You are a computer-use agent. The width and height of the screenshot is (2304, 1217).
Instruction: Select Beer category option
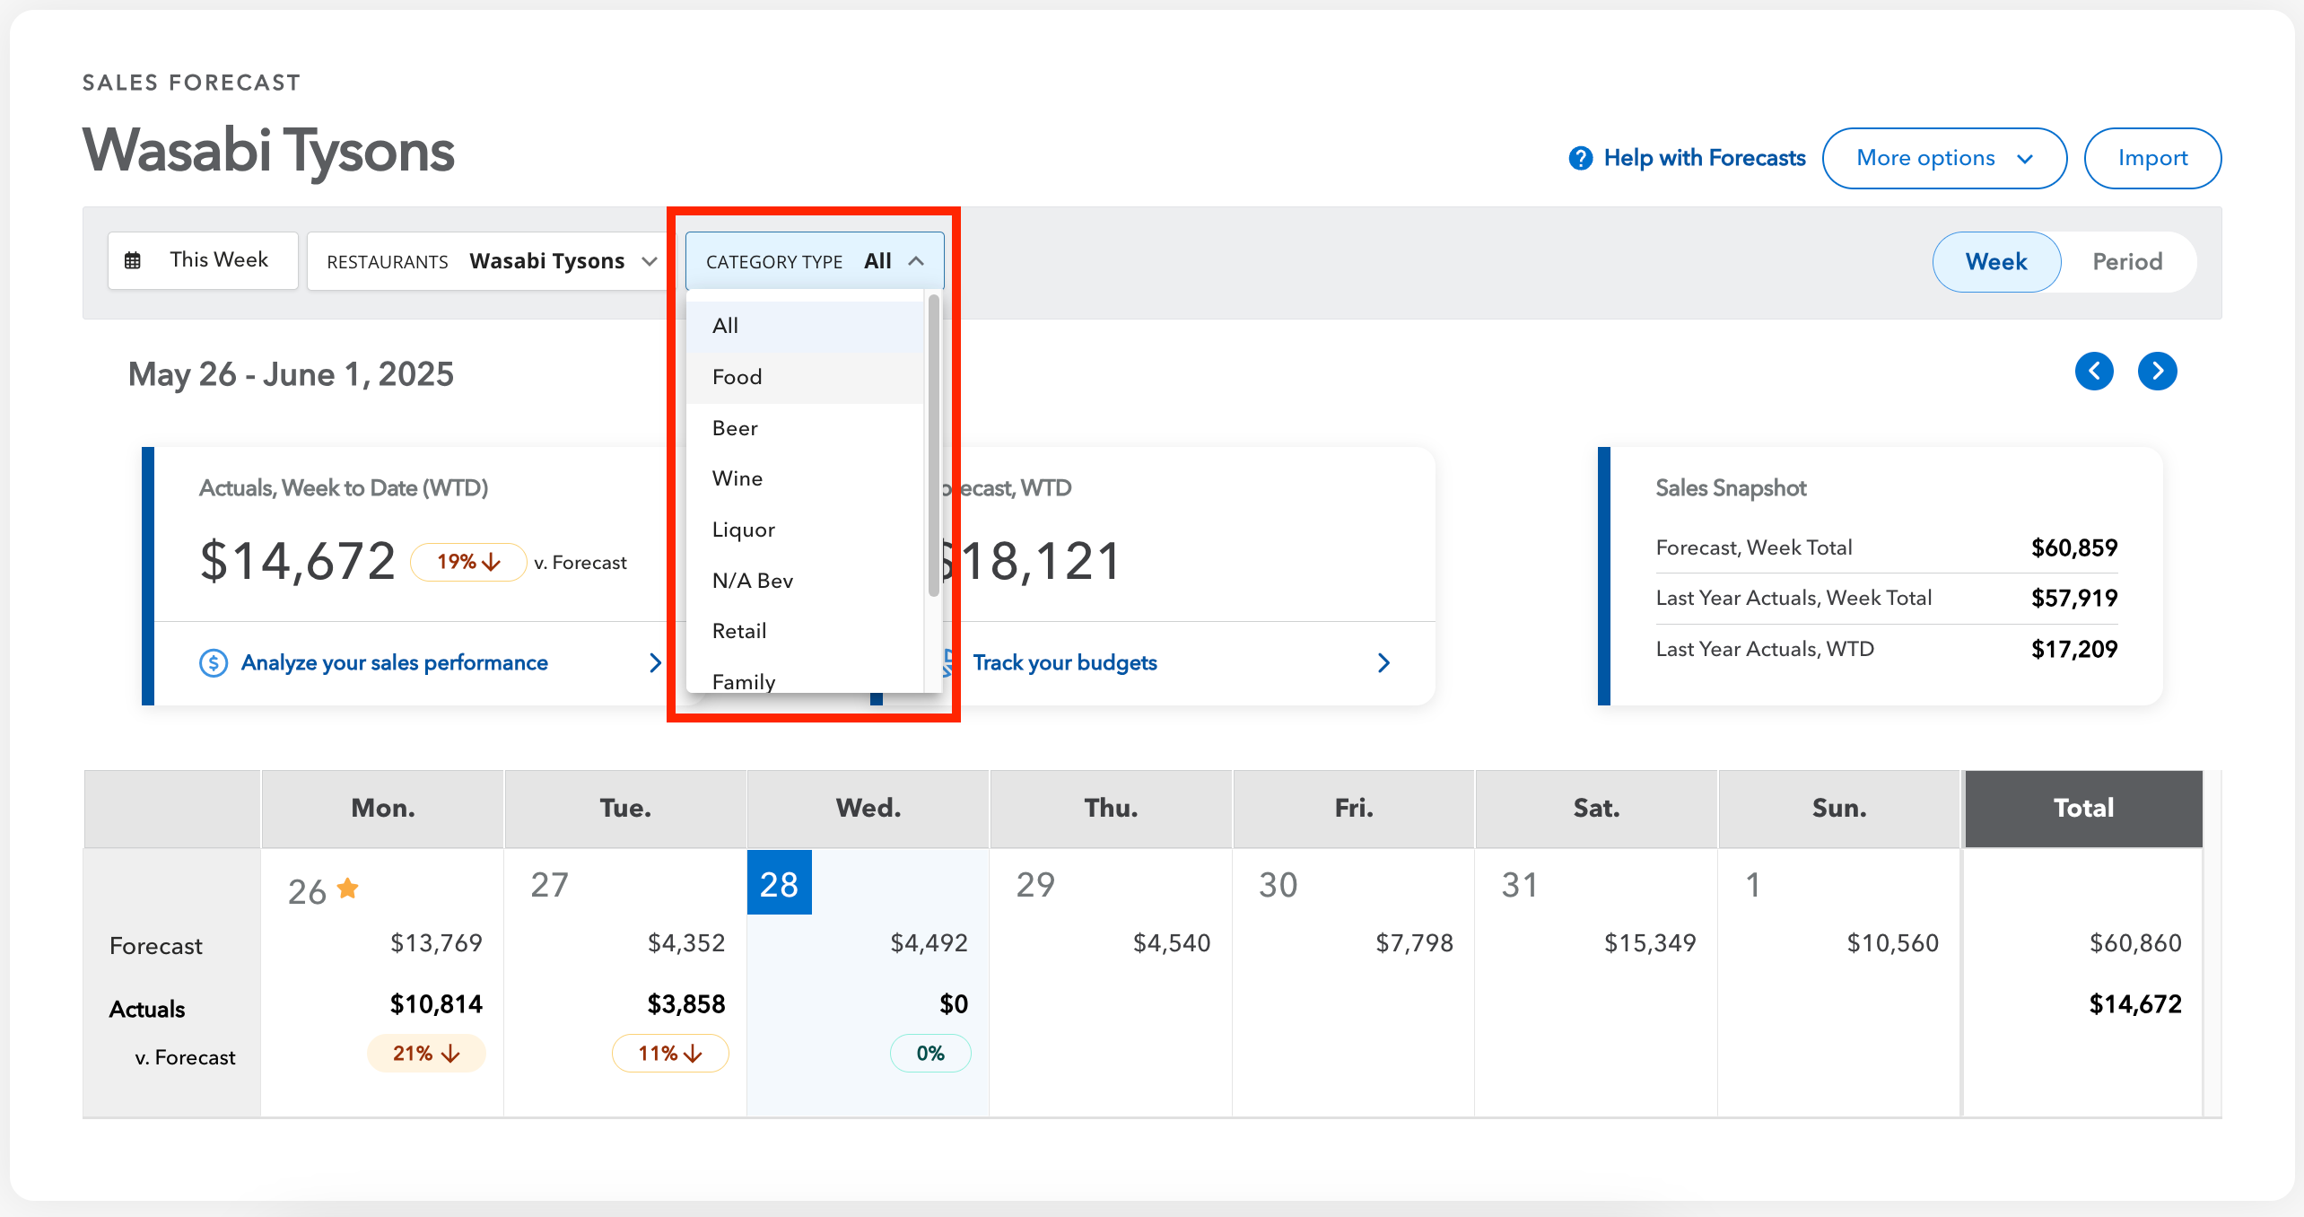pos(805,428)
